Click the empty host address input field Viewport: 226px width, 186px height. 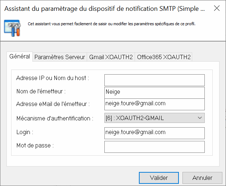tap(154, 80)
